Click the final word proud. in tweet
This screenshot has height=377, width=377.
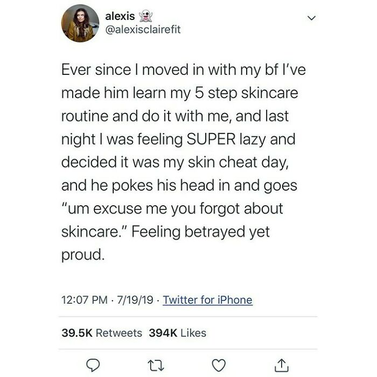(83, 255)
